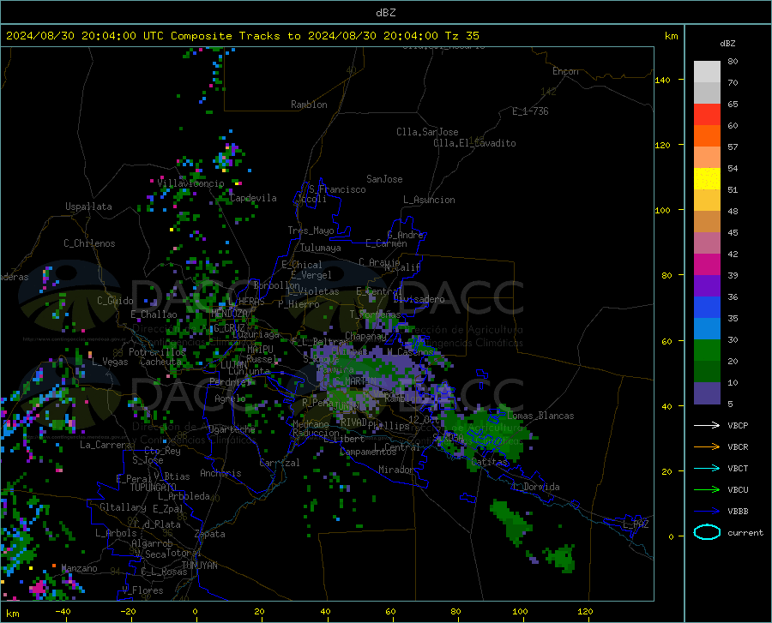772x623 pixels.
Task: Click the Encon place label
Action: coord(565,71)
